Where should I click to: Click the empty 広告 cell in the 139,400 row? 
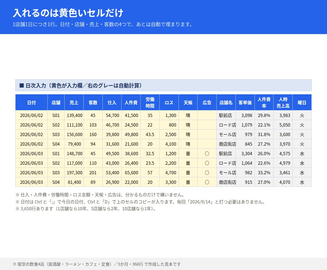(207, 115)
